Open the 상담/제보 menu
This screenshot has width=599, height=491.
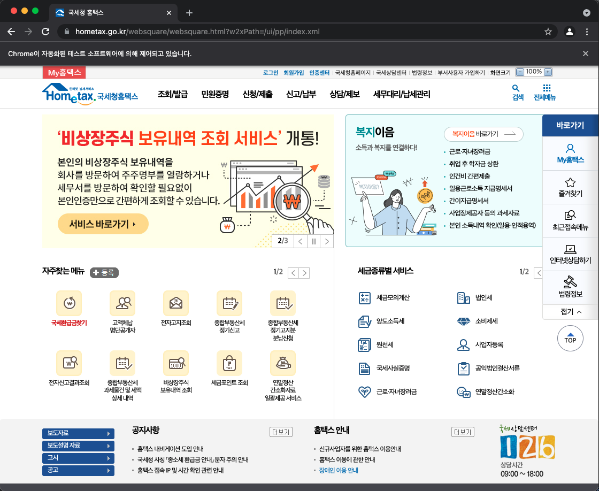tap(344, 94)
